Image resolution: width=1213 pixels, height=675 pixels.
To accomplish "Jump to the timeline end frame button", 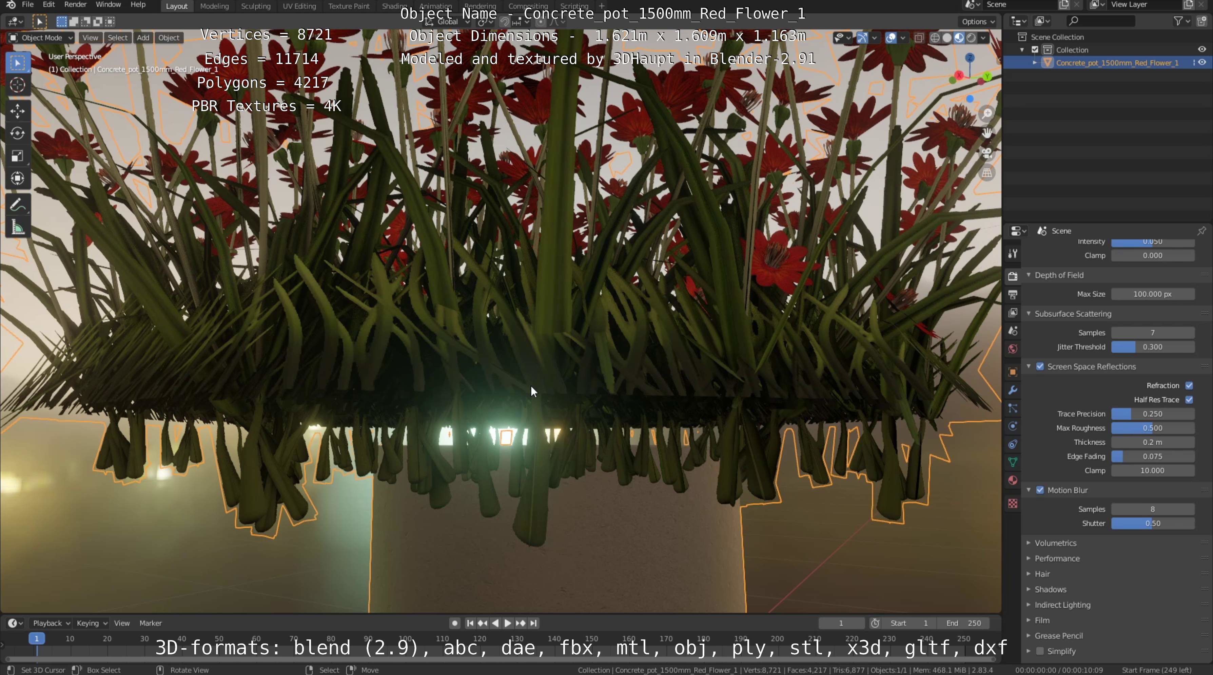I will pyautogui.click(x=533, y=623).
